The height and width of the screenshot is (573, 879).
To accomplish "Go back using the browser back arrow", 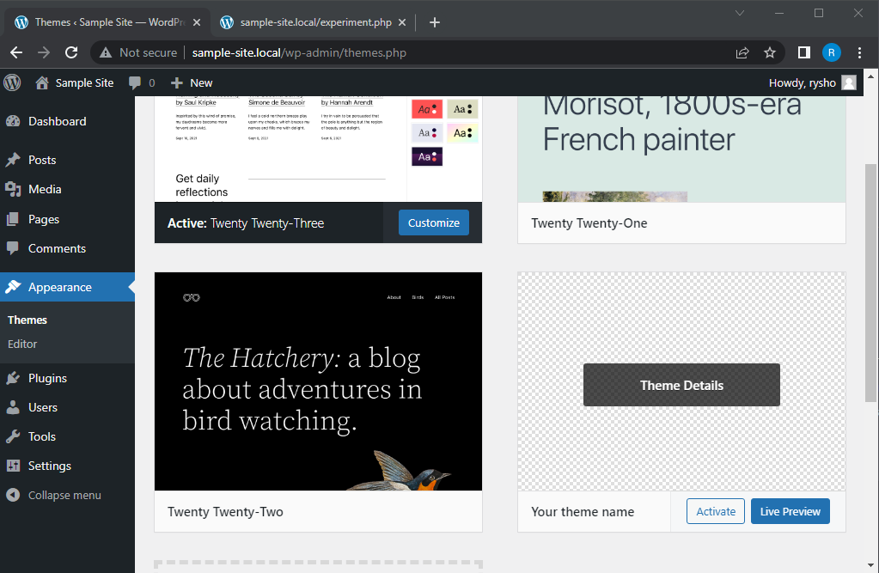I will click(16, 52).
